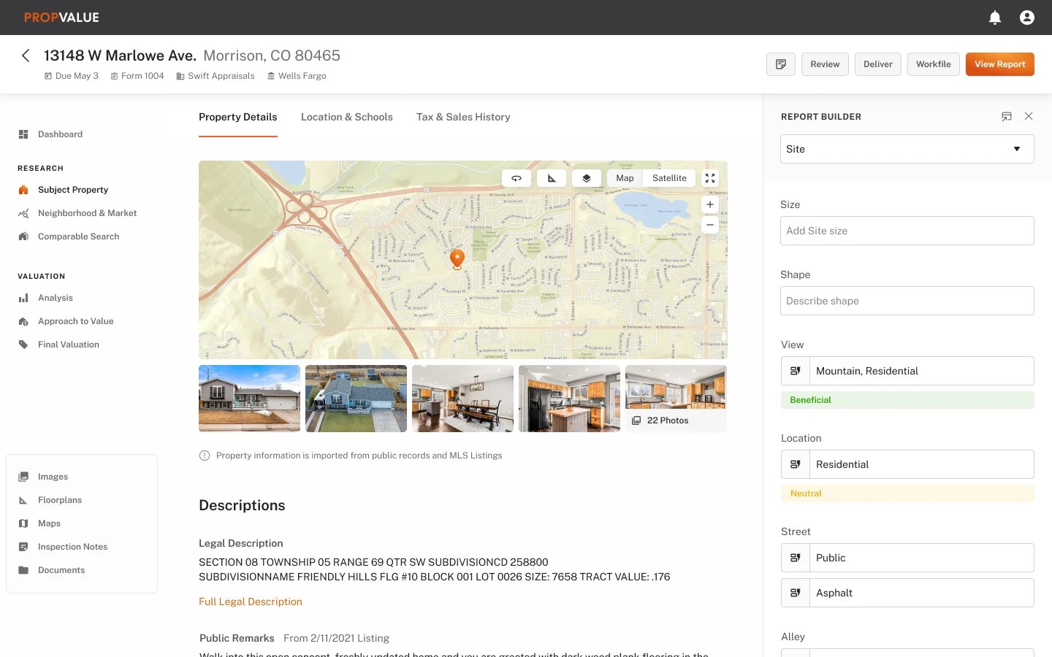Viewport: 1052px width, 657px height.
Task: Select the Property Details tab
Action: click(x=238, y=117)
